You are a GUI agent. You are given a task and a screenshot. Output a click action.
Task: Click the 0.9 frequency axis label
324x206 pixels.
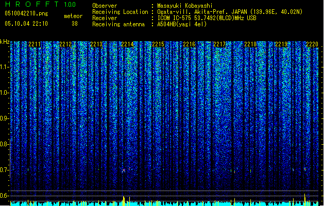4,118
